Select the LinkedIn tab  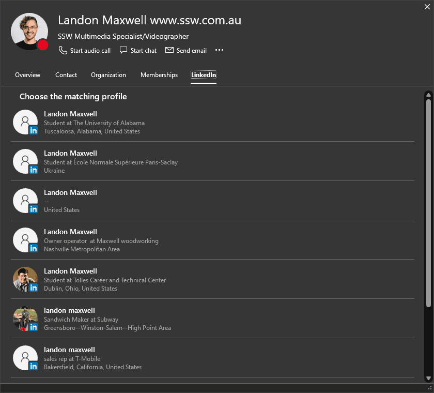pos(204,75)
